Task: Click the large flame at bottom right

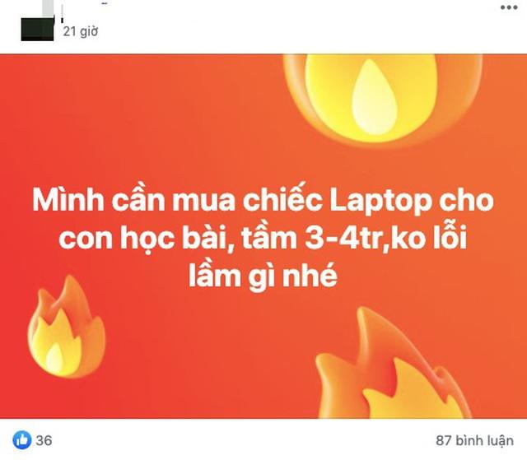Action: [394, 363]
